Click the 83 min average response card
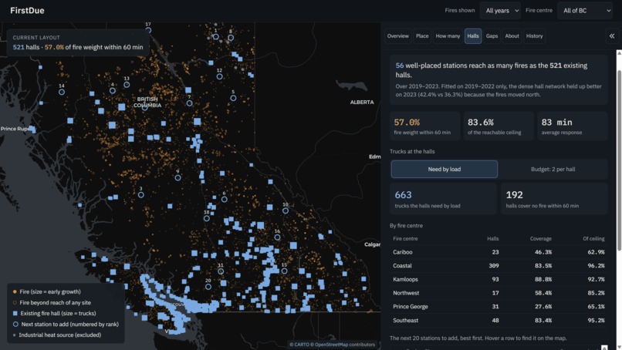This screenshot has width=622, height=350. point(573,126)
